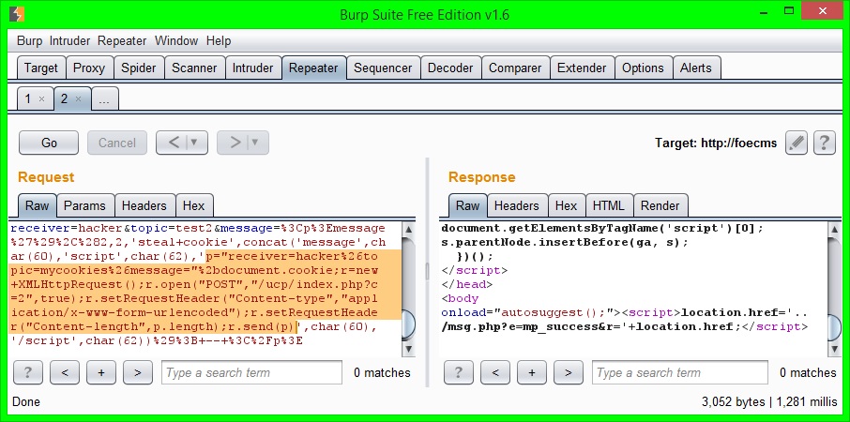Select the response Hex tab
The width and height of the screenshot is (850, 422).
click(x=567, y=206)
